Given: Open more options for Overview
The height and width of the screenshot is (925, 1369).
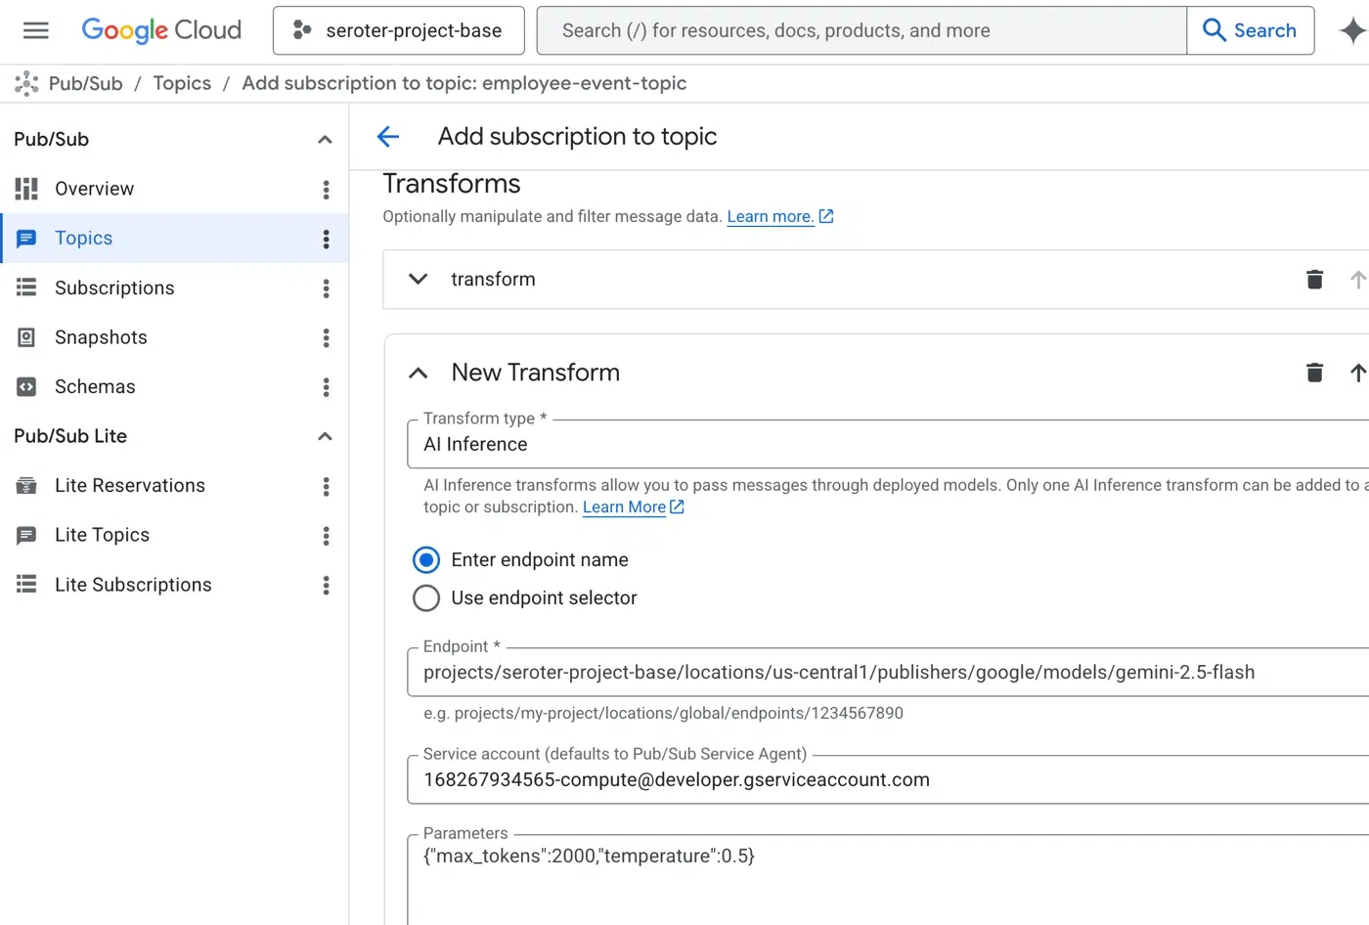Looking at the screenshot, I should (327, 190).
